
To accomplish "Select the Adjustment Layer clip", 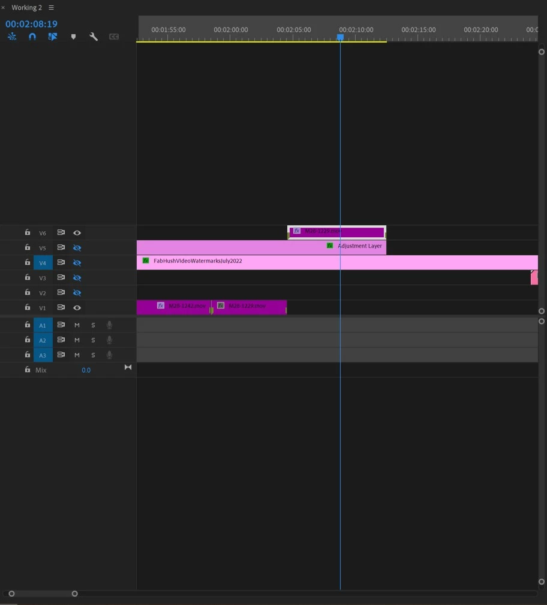I will pos(262,247).
